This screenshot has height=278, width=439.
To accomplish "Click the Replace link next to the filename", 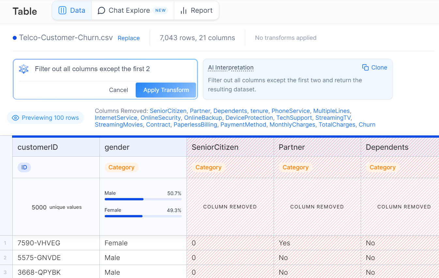I will (129, 38).
